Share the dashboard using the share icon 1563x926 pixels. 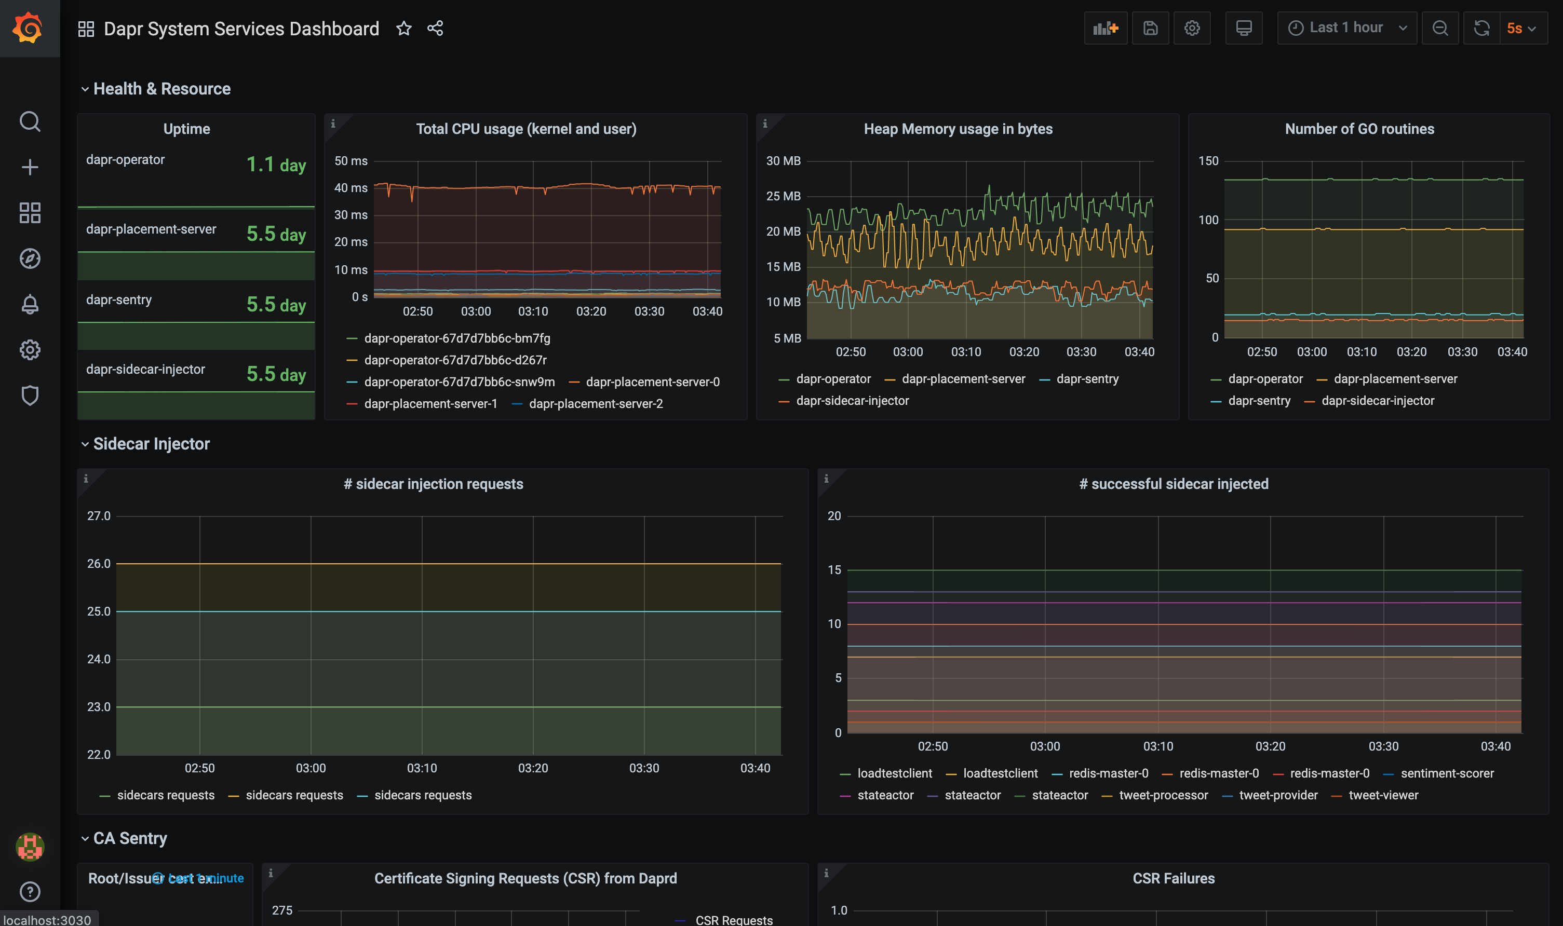point(435,28)
